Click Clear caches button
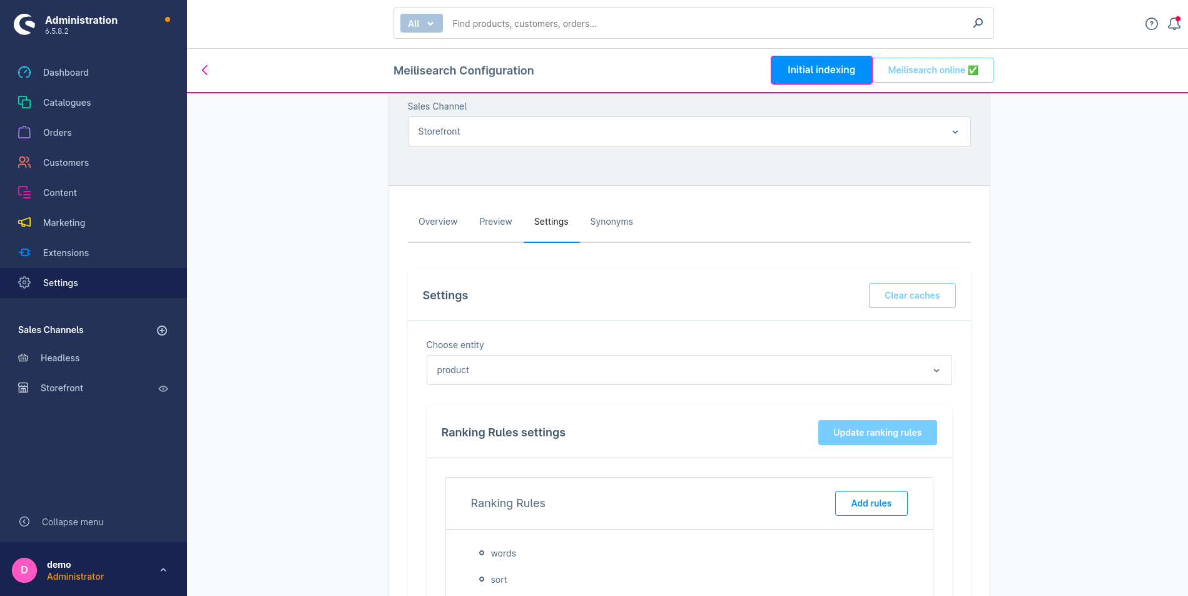This screenshot has height=596, width=1188. (912, 295)
